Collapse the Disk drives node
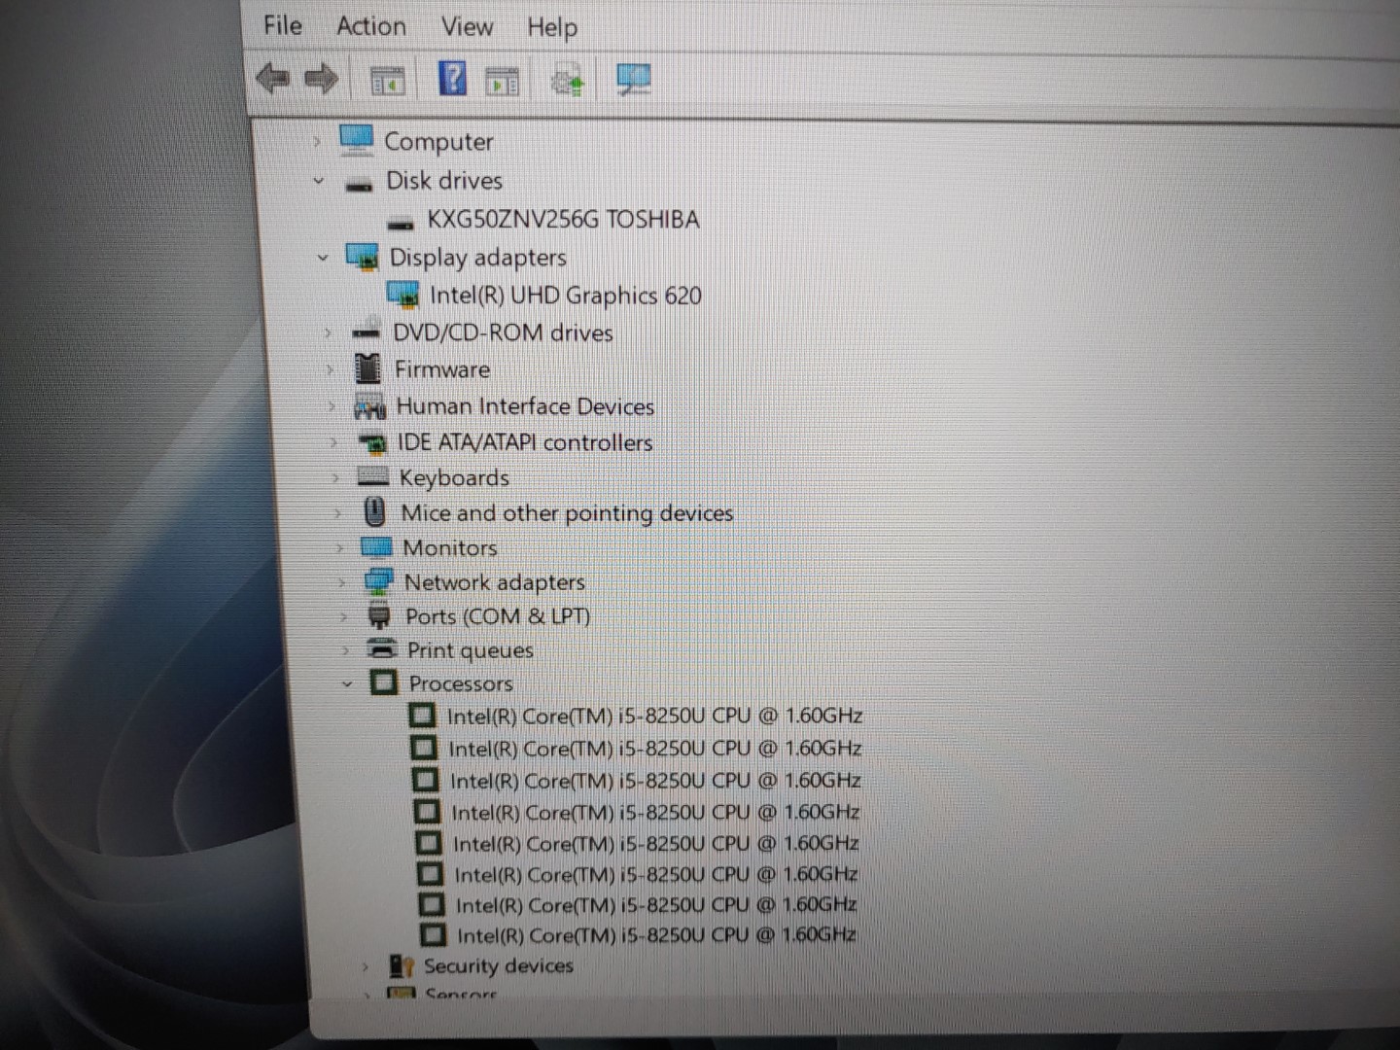 coord(319,181)
